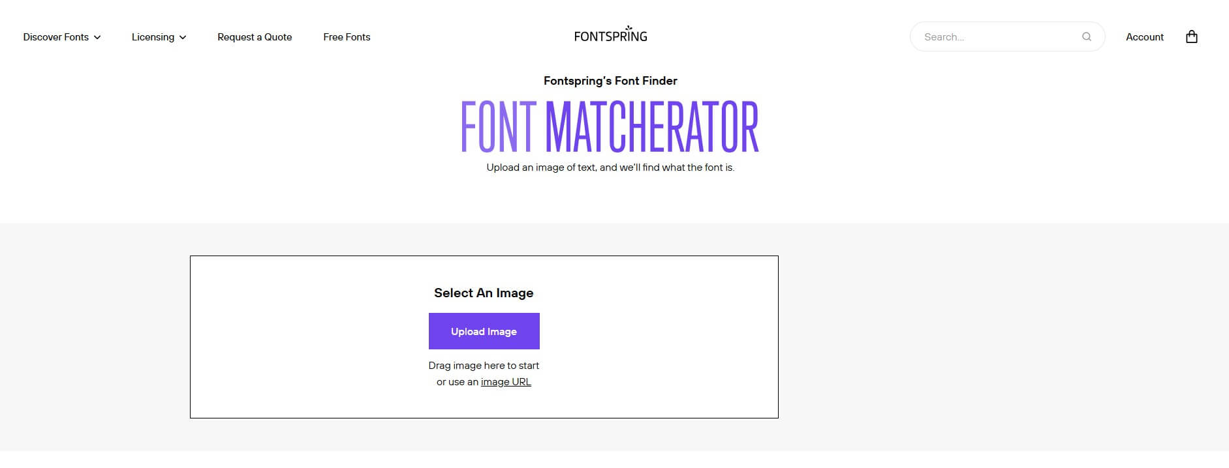Go to Request a Quote
Viewport: 1229px width, 468px height.
click(255, 37)
